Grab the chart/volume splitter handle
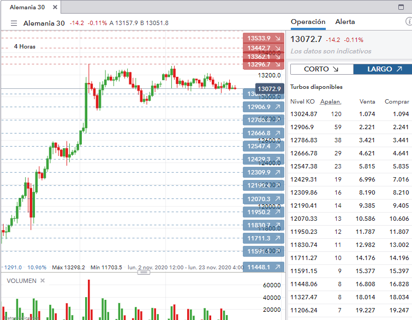Image resolution: width=412 pixels, height=320 pixels. click(x=144, y=272)
